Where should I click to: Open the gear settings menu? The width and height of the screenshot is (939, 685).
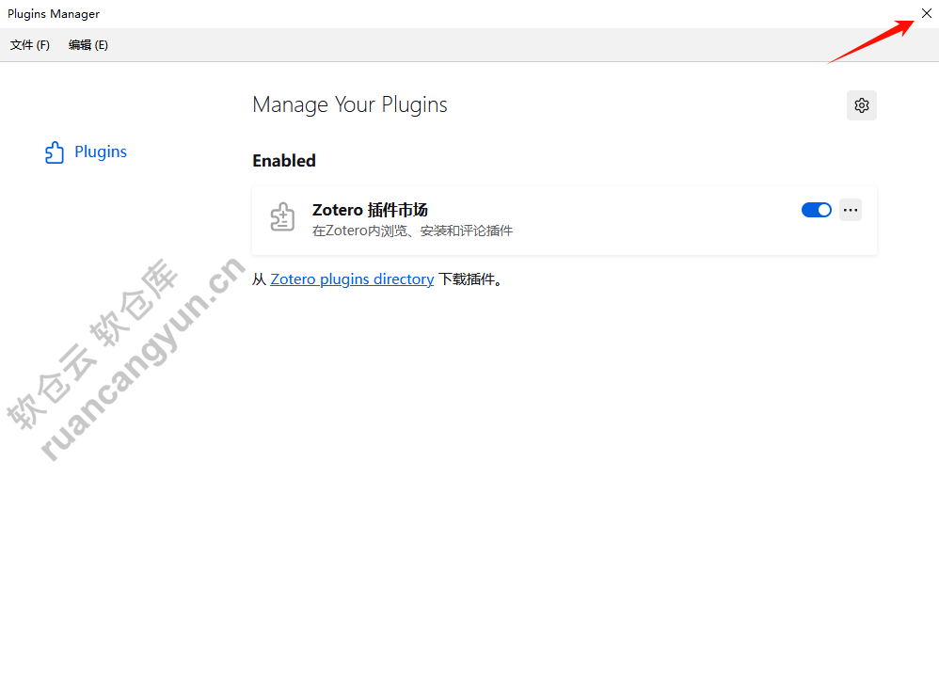[x=861, y=105]
